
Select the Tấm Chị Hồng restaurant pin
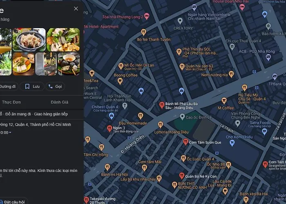pos(102,147)
